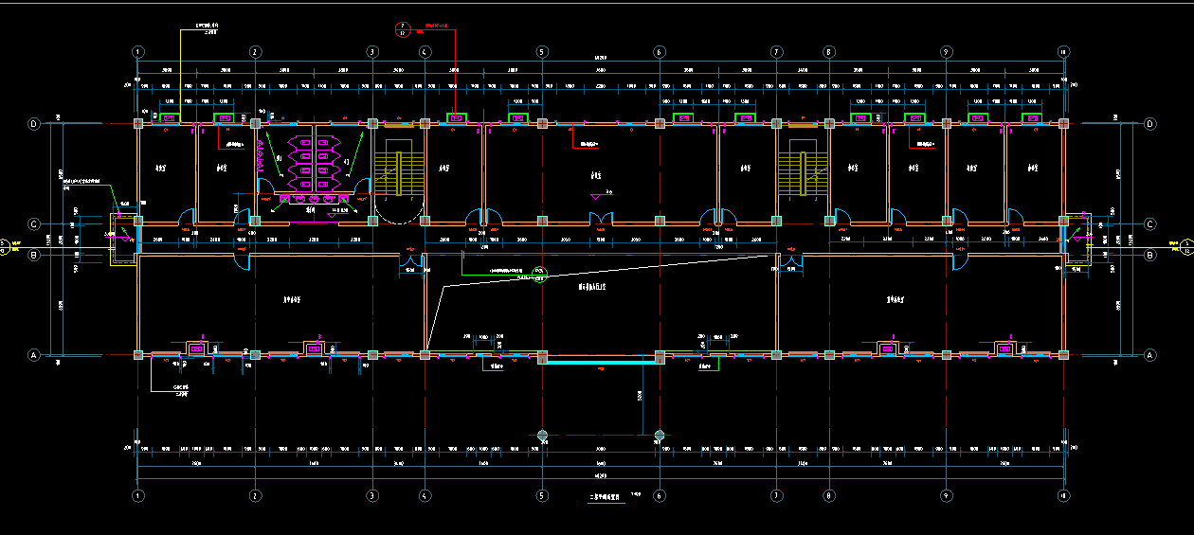Viewport: 1194px width, 535px height.
Task: Click the cyan window strip on bottom wall
Action: click(x=600, y=362)
